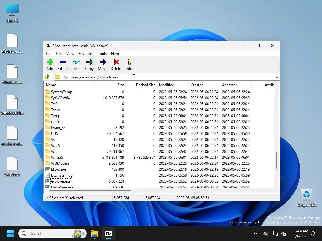Click the Info toolbar icon
Screen dimensions: 322x241
pyautogui.click(x=129, y=62)
